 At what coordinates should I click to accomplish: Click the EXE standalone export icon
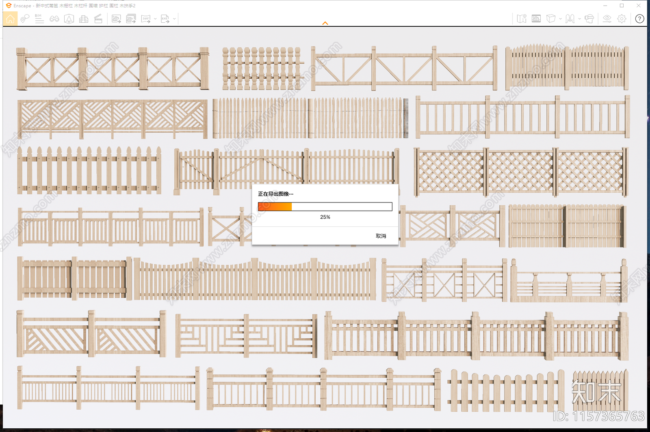[x=165, y=19]
